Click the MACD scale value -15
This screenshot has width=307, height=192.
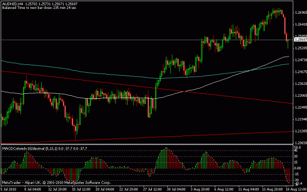pyautogui.click(x=296, y=174)
